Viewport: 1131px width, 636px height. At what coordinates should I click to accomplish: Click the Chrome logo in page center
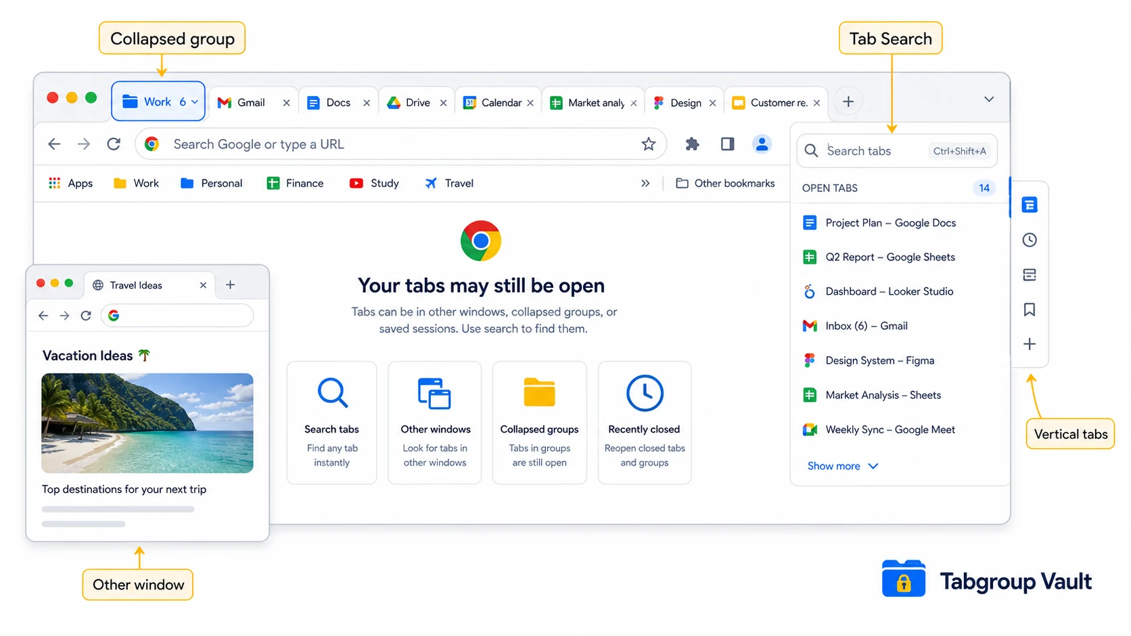(481, 241)
